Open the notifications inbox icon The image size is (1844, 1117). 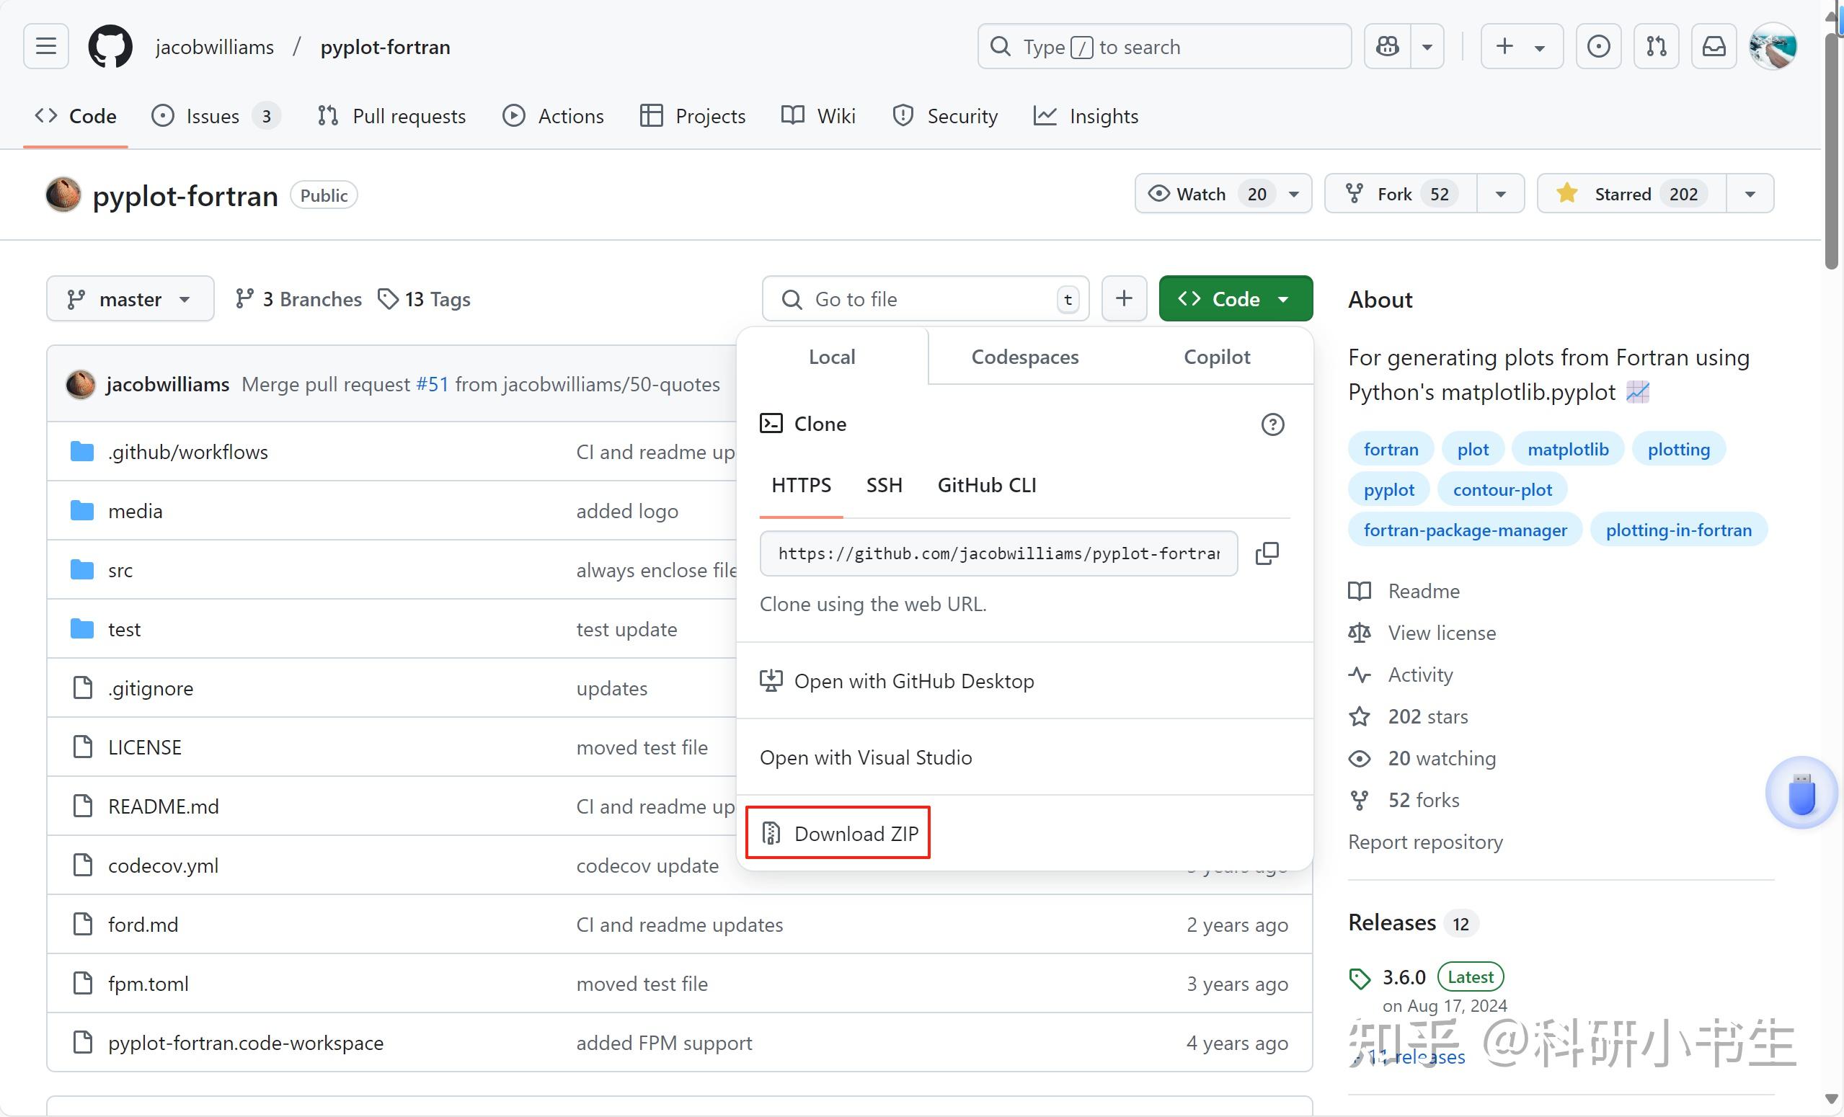pyautogui.click(x=1714, y=46)
